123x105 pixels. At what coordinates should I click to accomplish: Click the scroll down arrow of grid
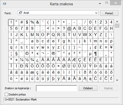(x=117, y=80)
